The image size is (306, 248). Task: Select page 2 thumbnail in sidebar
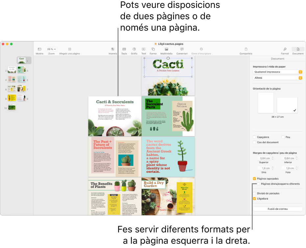[12, 70]
